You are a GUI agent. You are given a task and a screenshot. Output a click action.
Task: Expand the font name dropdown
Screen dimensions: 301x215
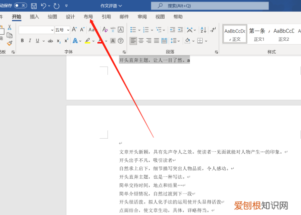[x=52, y=30]
